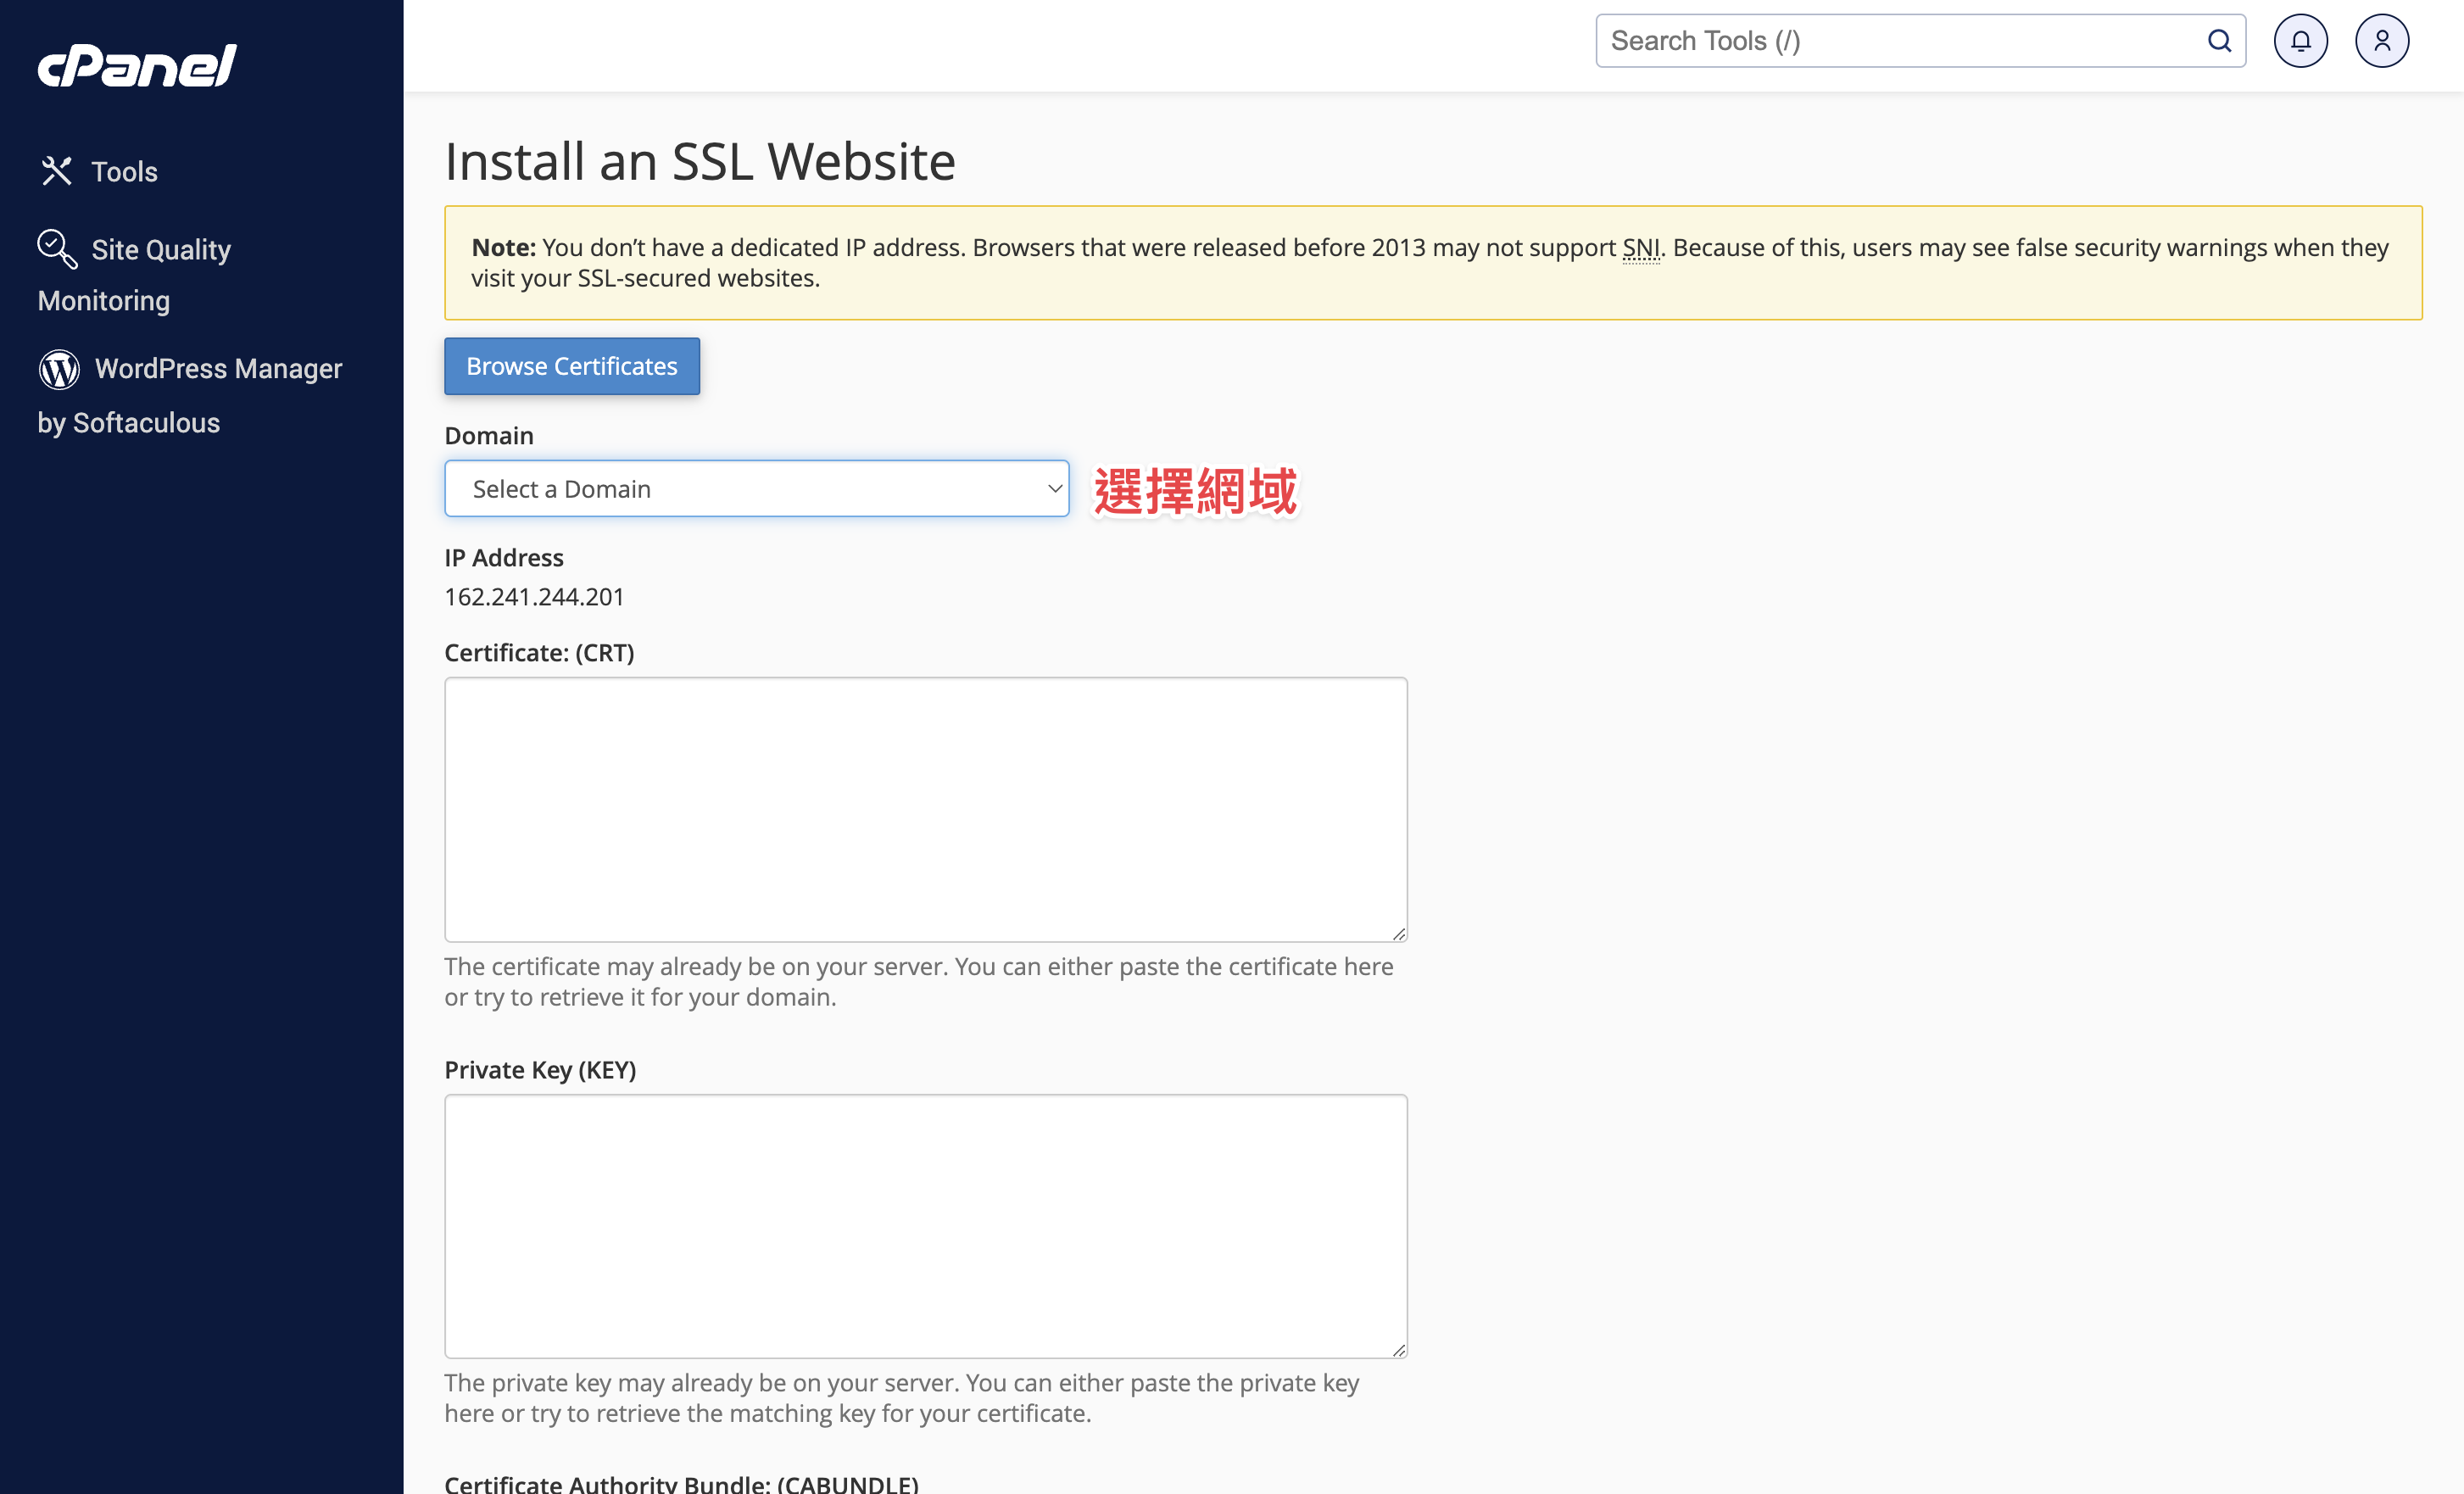Open Site Quality Monitoring menu item
Screen dimensions: 2464x1494
(x=135, y=274)
